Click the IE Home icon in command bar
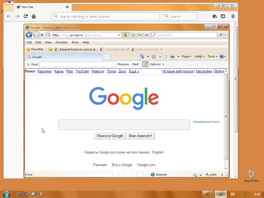Image resolution: width=264 pixels, height=198 pixels. click(x=142, y=56)
